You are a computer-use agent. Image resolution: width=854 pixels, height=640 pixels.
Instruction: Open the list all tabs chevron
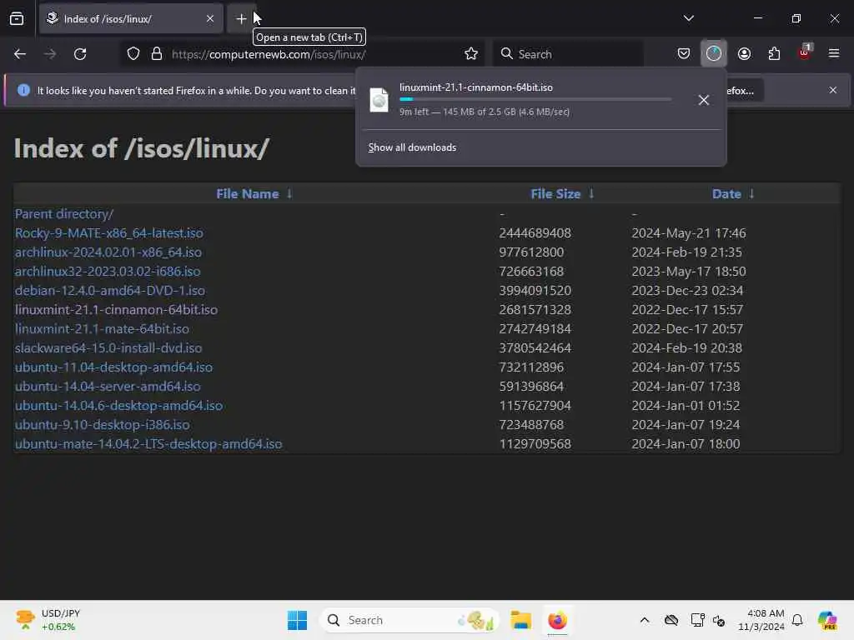(x=688, y=18)
